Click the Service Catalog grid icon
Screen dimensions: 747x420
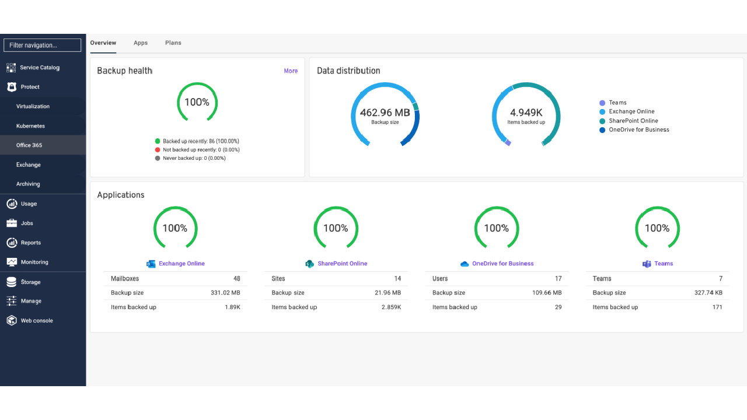coord(11,68)
